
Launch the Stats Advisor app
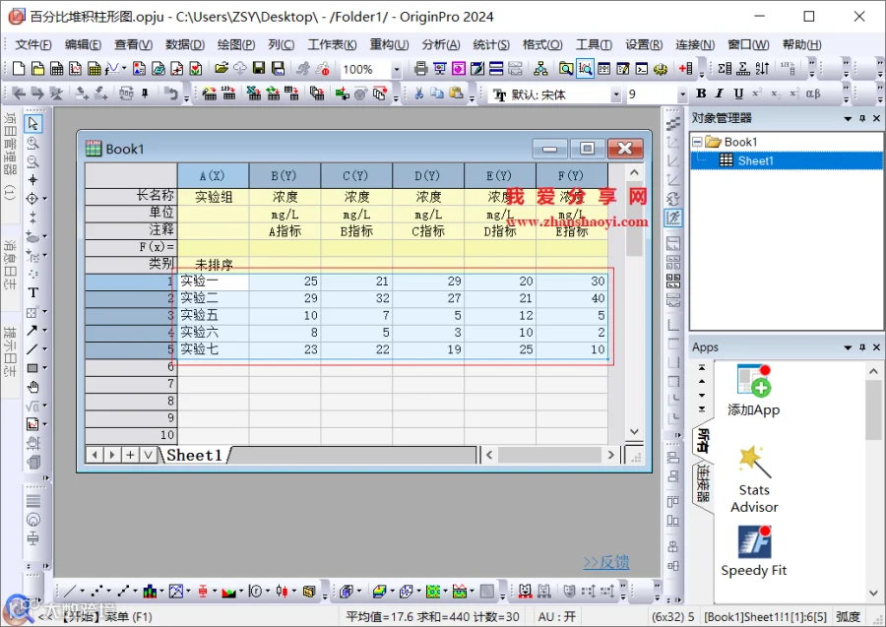(x=754, y=479)
